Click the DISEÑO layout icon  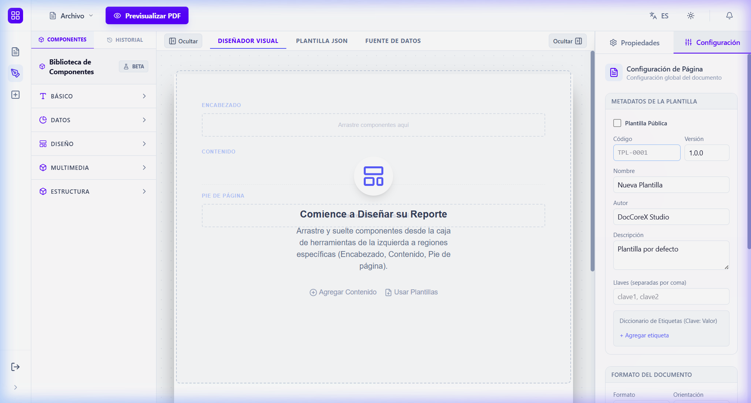tap(43, 144)
